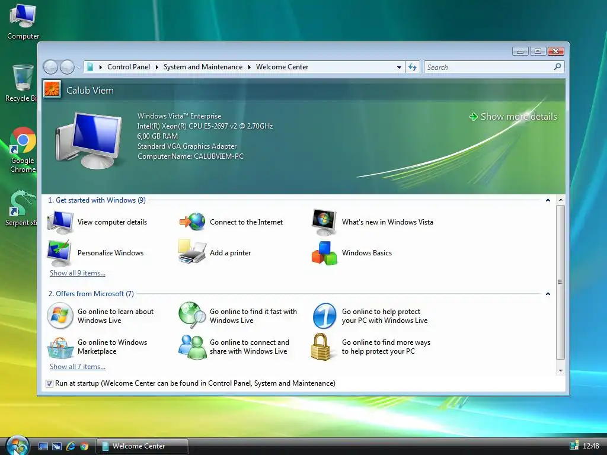Click the vertical scrollbar thumb
607x455 pixels.
point(560,282)
